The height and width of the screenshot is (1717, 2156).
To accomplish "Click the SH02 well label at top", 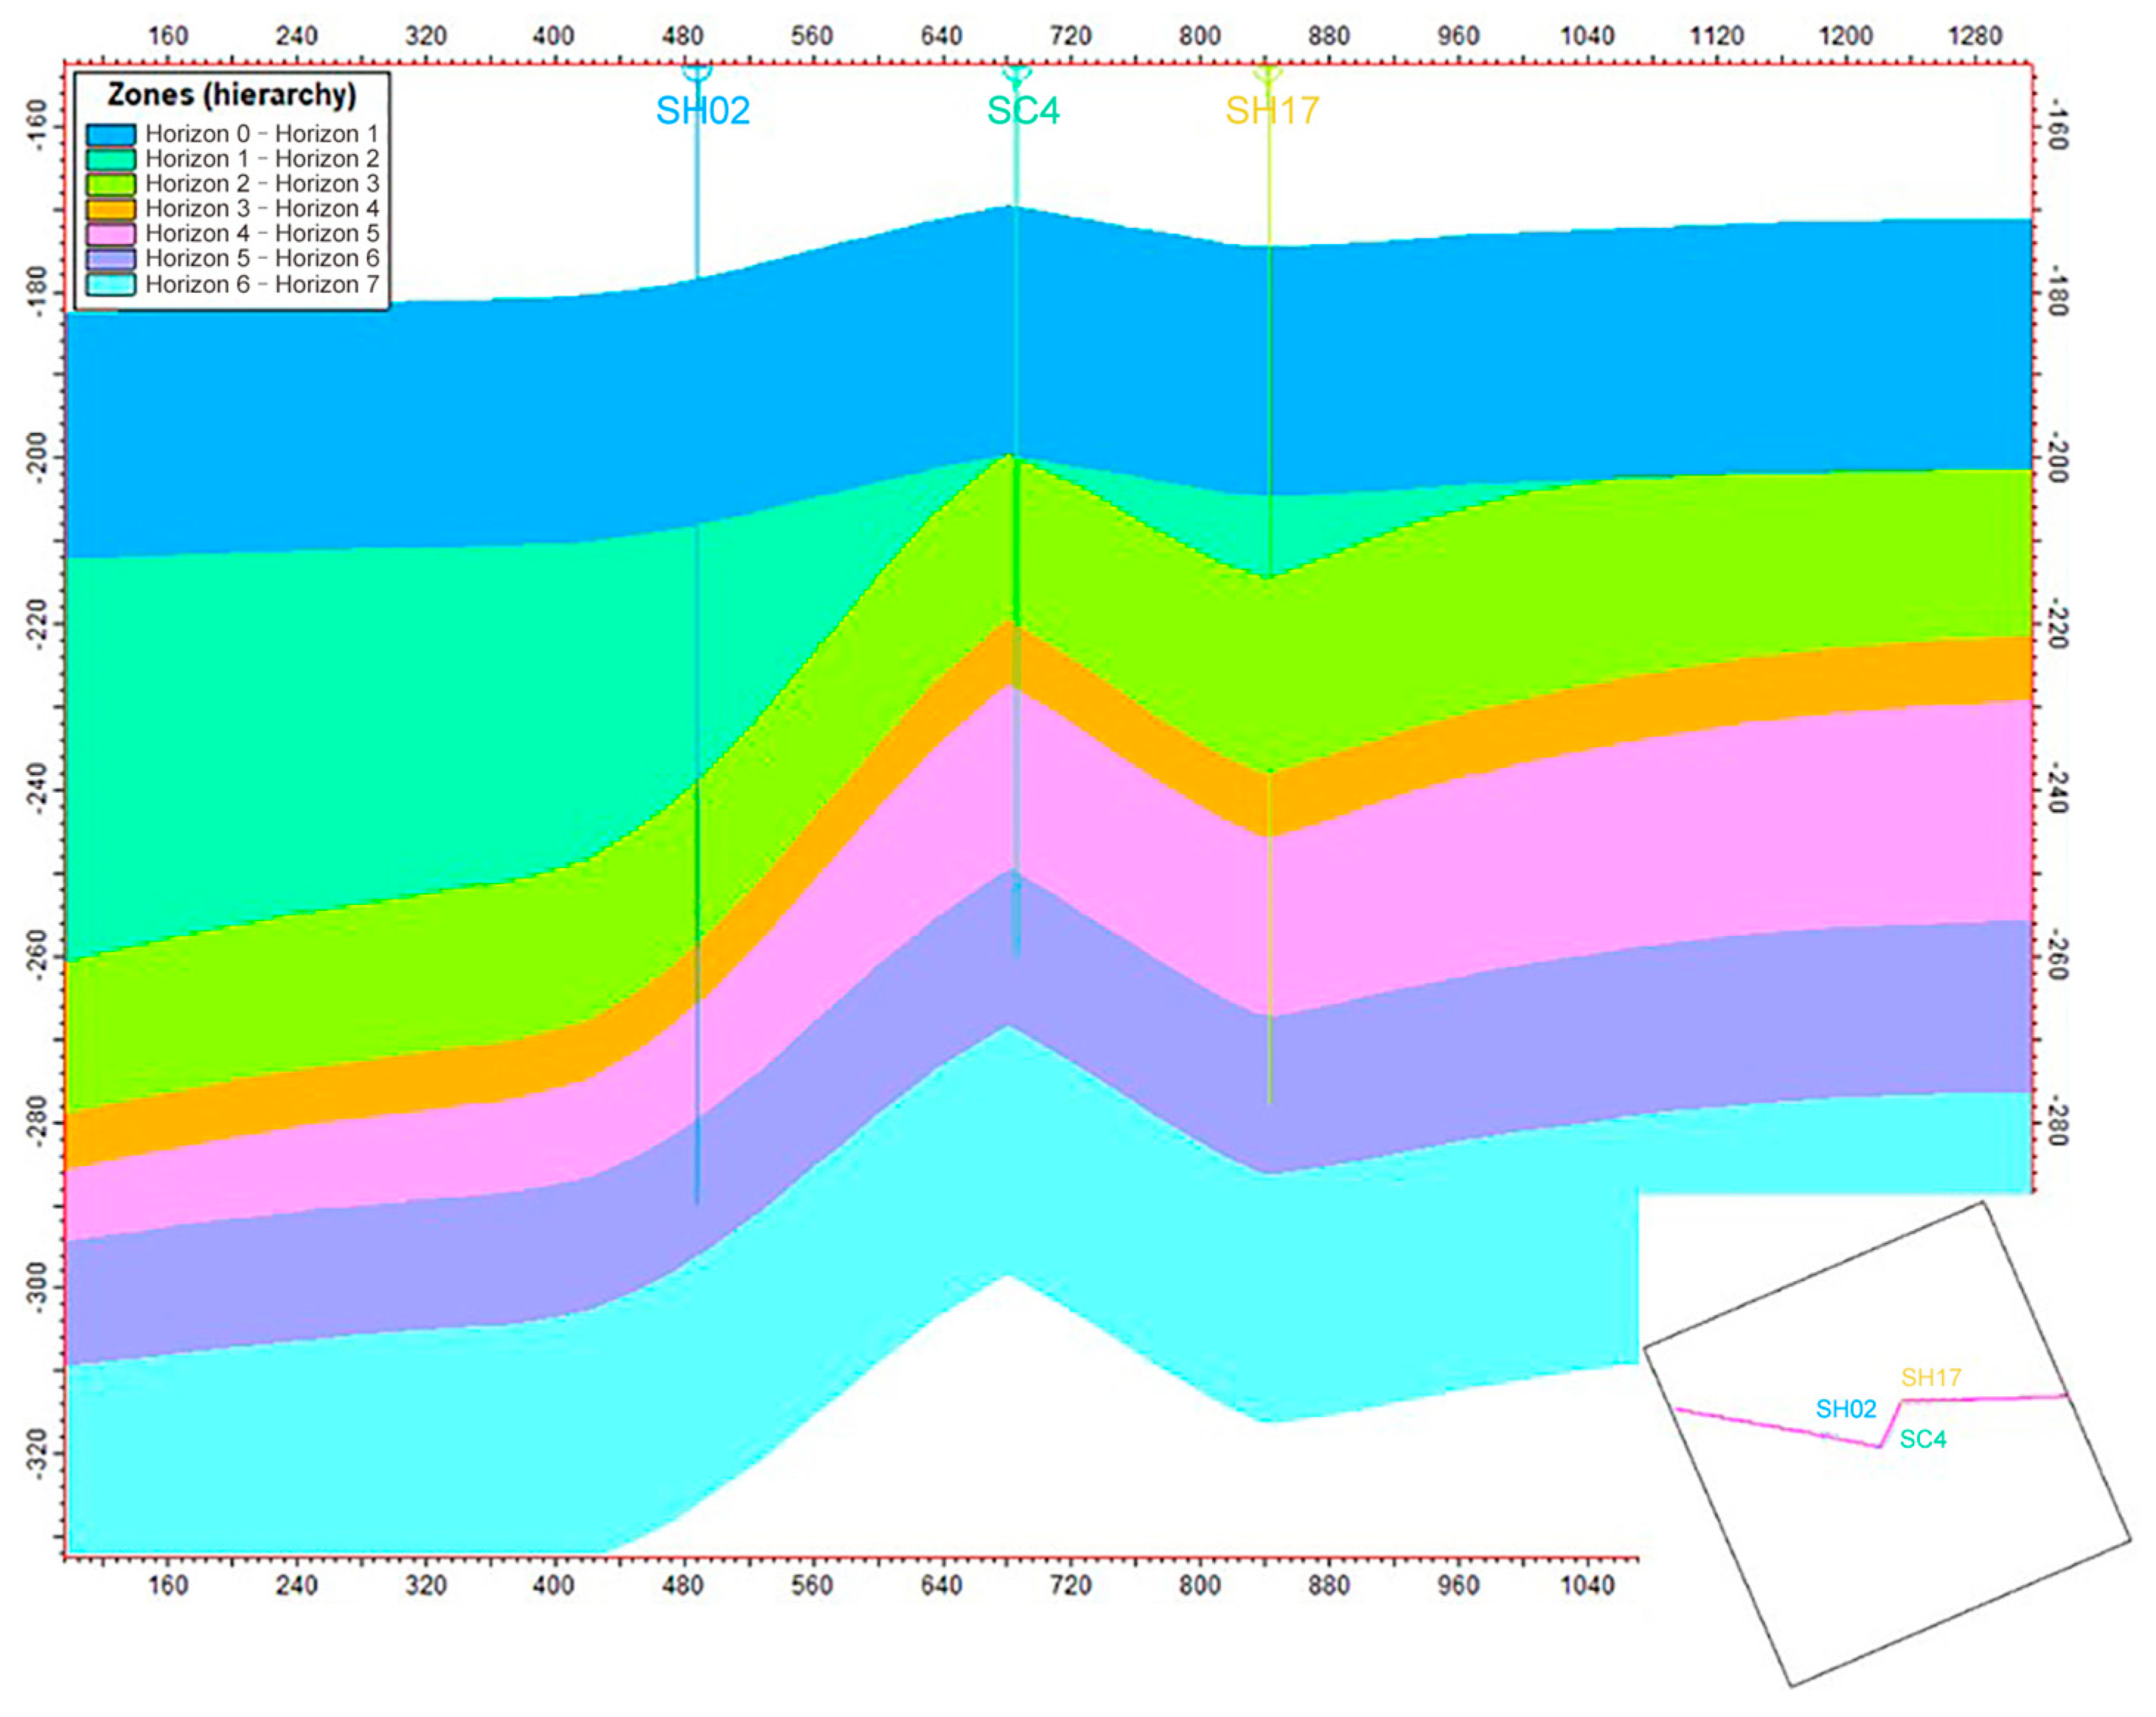I will pos(702,110).
